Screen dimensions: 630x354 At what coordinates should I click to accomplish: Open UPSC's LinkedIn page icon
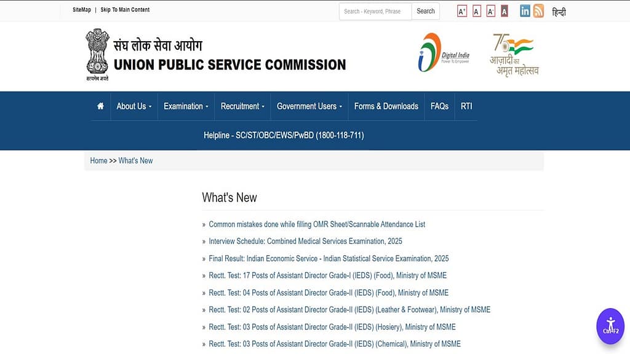click(525, 10)
